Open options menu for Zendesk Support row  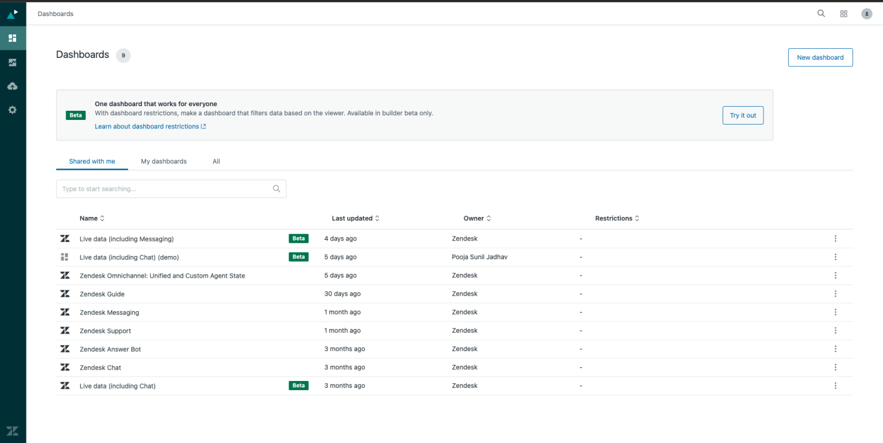point(835,331)
